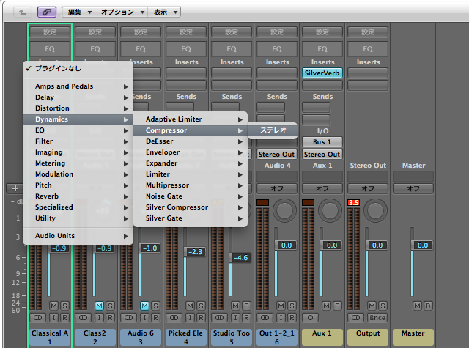Click the Studio Too fader handle at -4.6
The image size is (469, 348).
(x=240, y=258)
